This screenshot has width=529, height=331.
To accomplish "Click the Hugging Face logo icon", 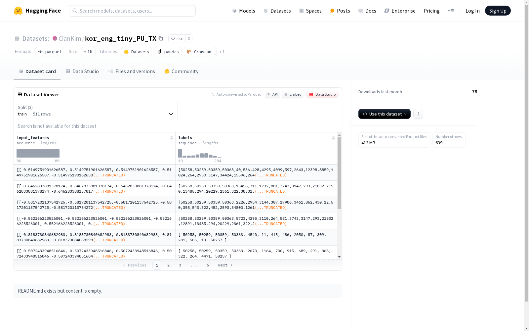I will point(18,11).
